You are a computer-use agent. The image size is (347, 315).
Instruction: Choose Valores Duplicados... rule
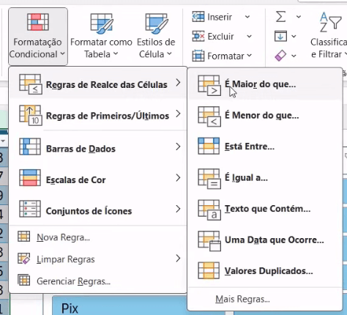265,271
